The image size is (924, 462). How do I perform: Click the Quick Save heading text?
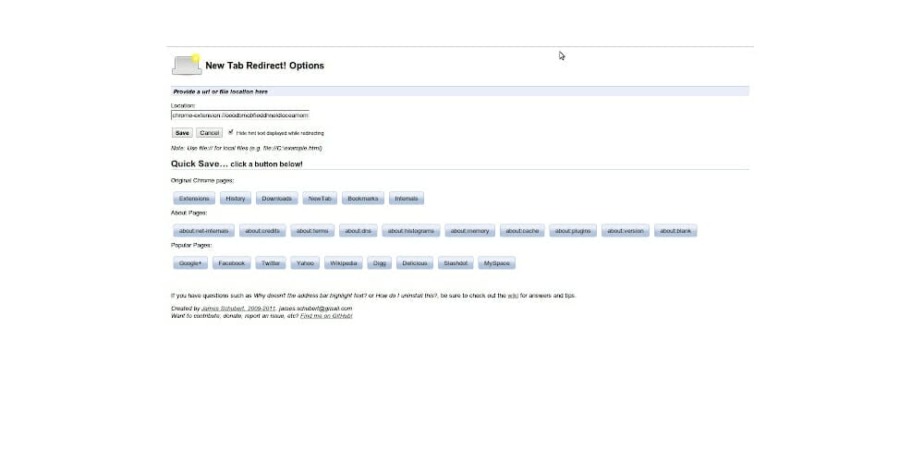pyautogui.click(x=237, y=164)
